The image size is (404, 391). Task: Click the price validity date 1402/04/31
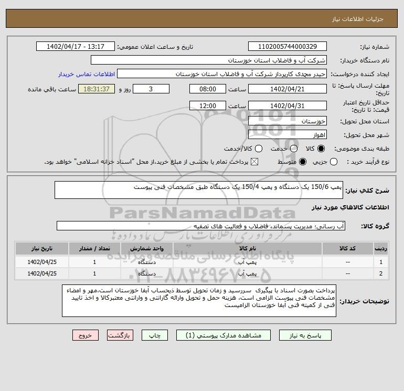pos(288,105)
